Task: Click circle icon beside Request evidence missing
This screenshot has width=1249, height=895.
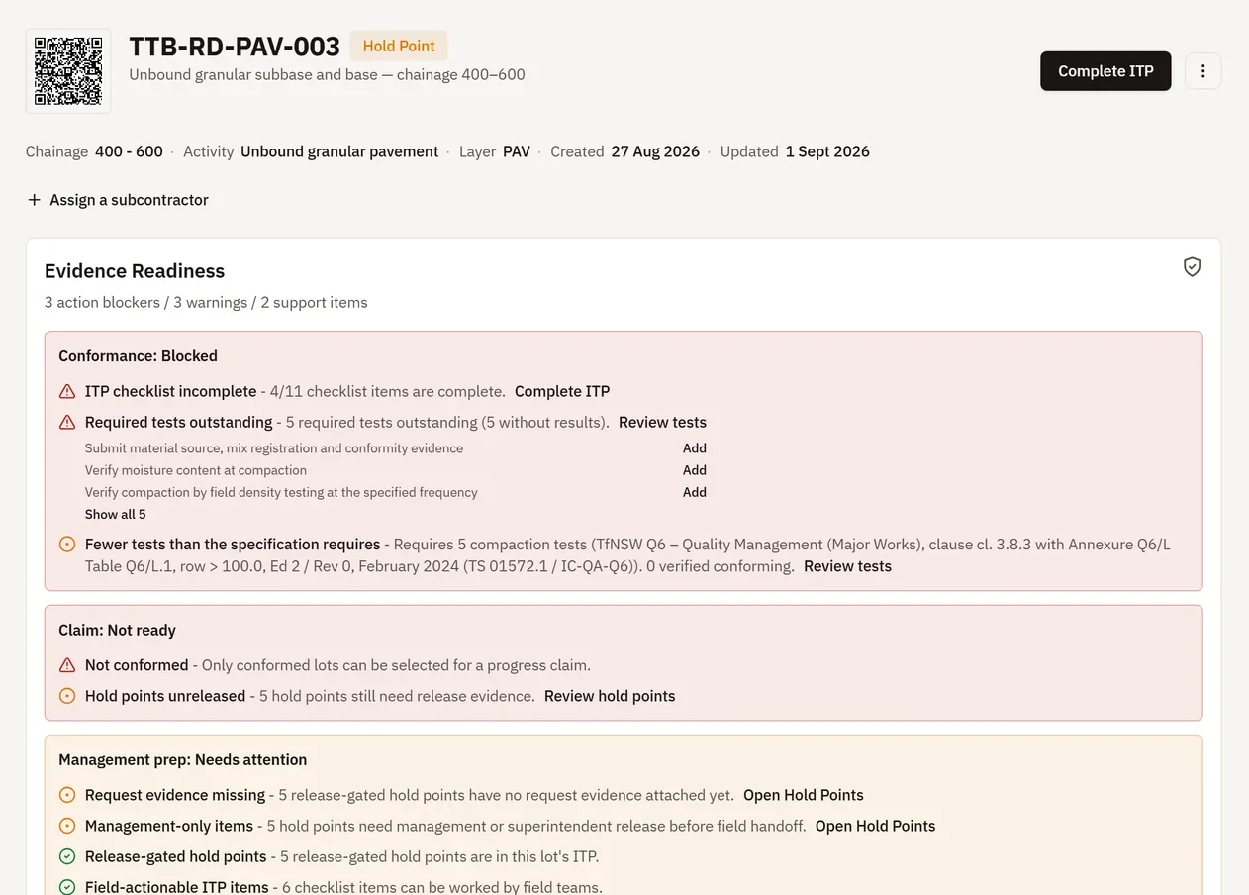Action: coord(67,795)
